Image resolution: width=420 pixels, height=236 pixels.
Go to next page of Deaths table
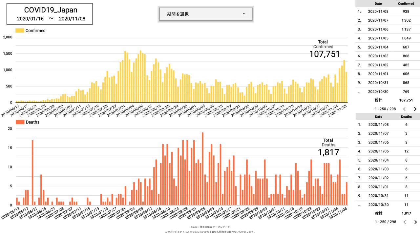point(415,222)
